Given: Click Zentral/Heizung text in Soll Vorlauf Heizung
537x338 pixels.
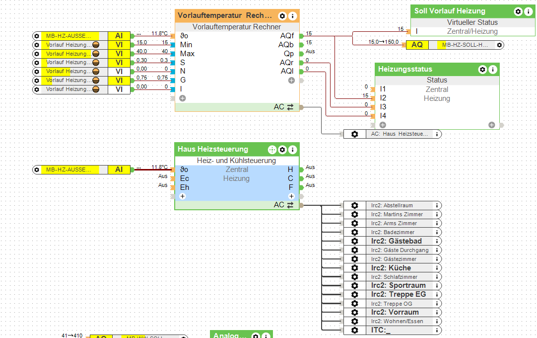Looking at the screenshot, I should tap(472, 31).
